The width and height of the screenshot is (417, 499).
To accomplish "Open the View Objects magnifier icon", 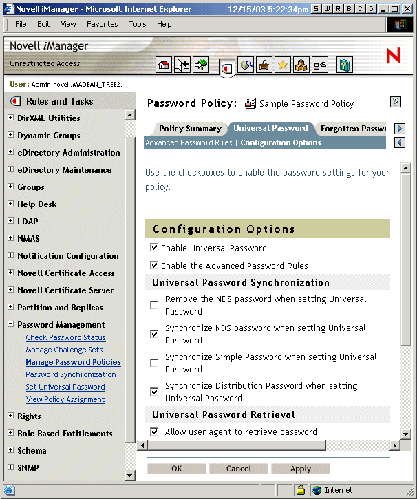I will [x=246, y=65].
